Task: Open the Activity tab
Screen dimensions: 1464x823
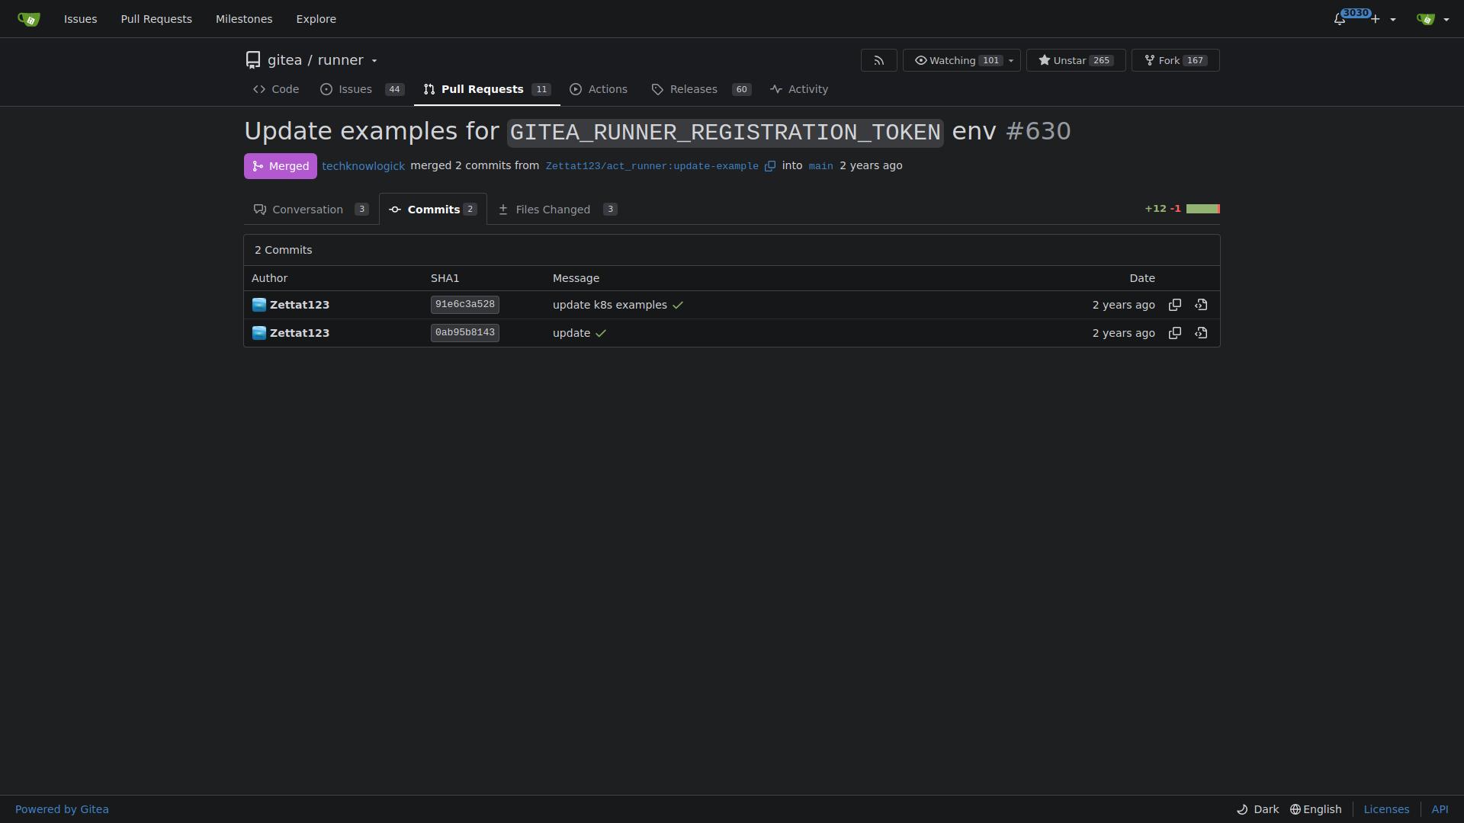Action: [x=799, y=89]
